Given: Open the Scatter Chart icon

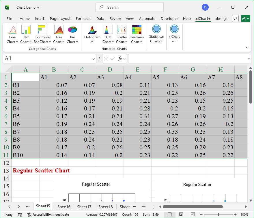Looking at the screenshot, I should click(122, 30).
